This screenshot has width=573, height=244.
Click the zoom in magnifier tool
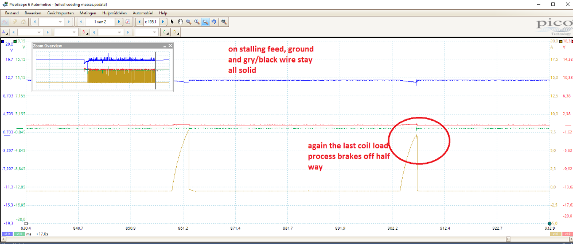189,22
